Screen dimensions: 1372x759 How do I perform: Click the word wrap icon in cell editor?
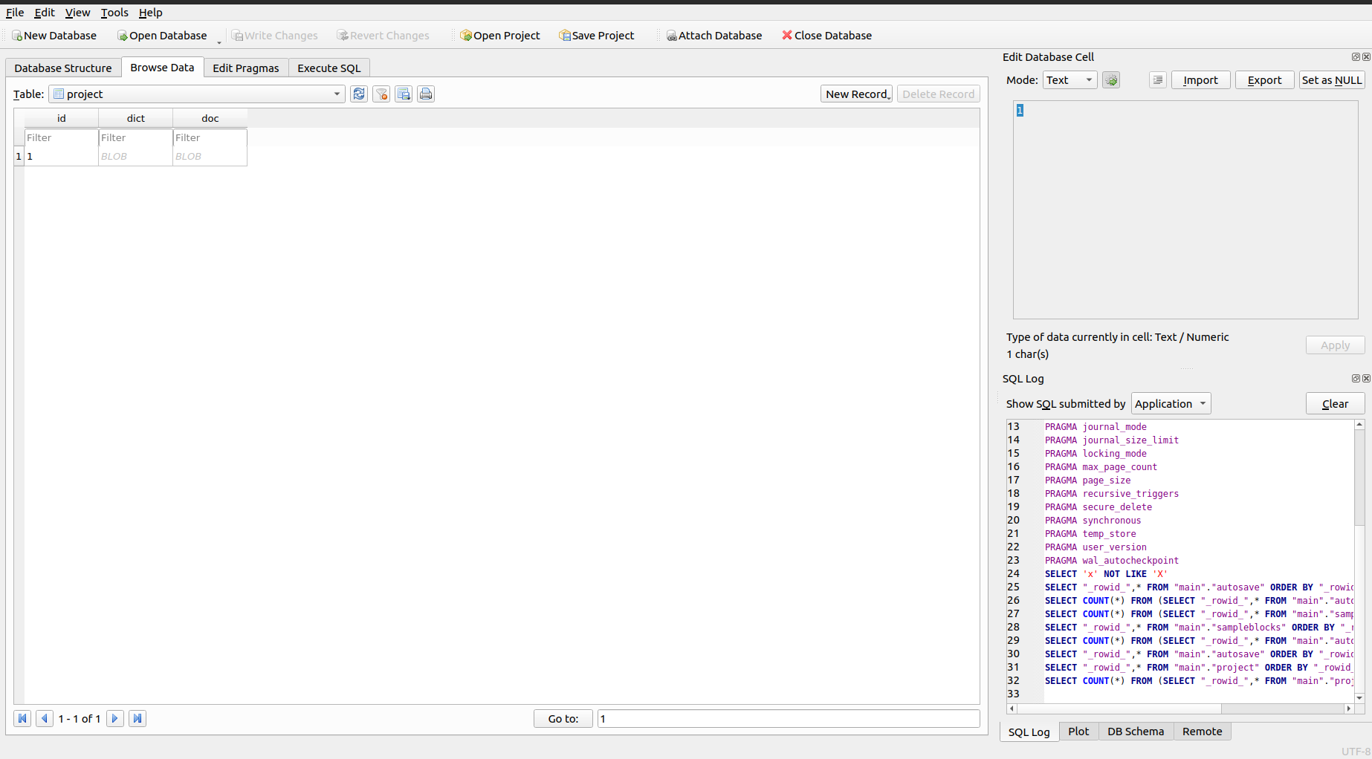point(1158,80)
